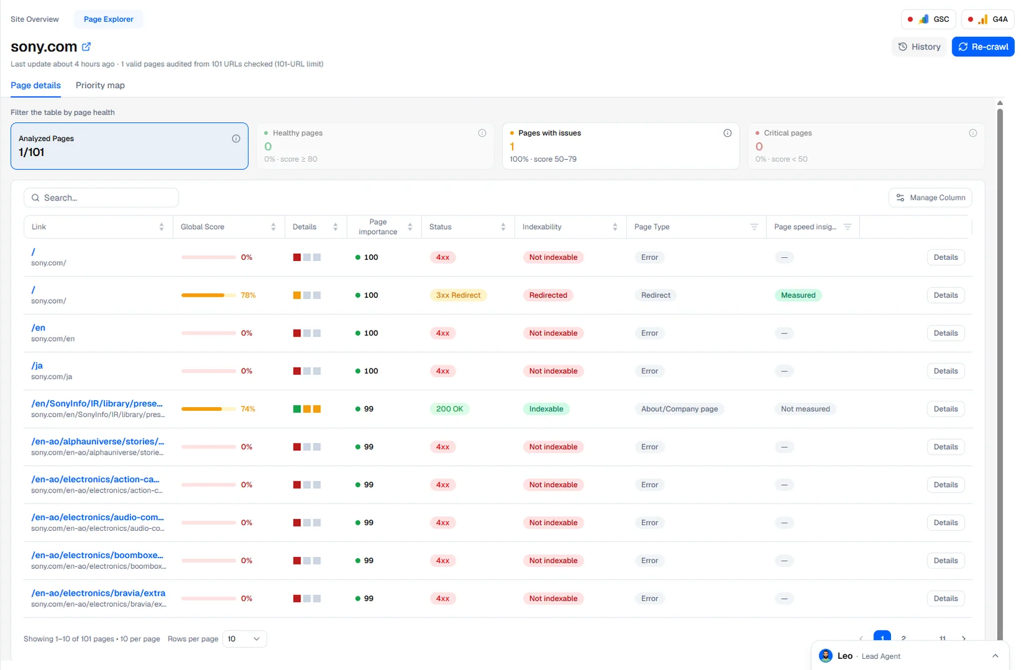The image size is (1024, 670).
Task: Show info icon for Healthy pages card
Action: [x=482, y=133]
